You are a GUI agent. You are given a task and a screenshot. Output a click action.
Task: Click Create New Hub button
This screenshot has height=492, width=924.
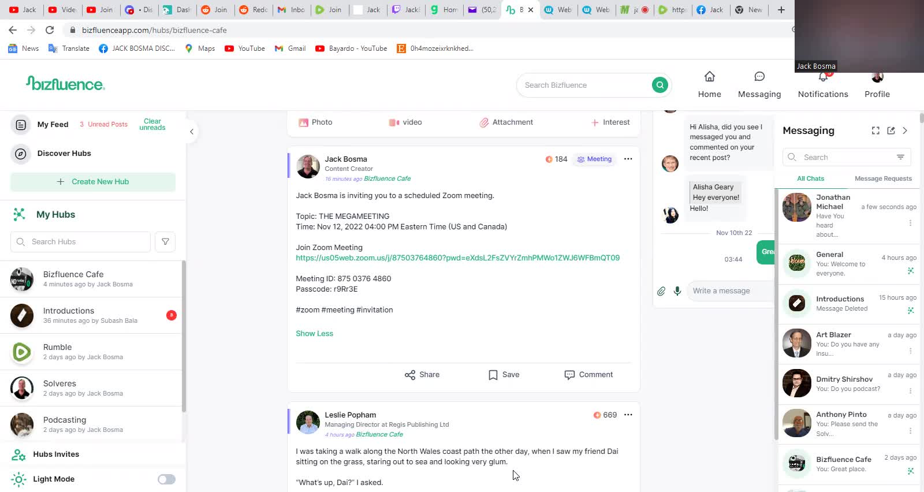[x=93, y=182]
